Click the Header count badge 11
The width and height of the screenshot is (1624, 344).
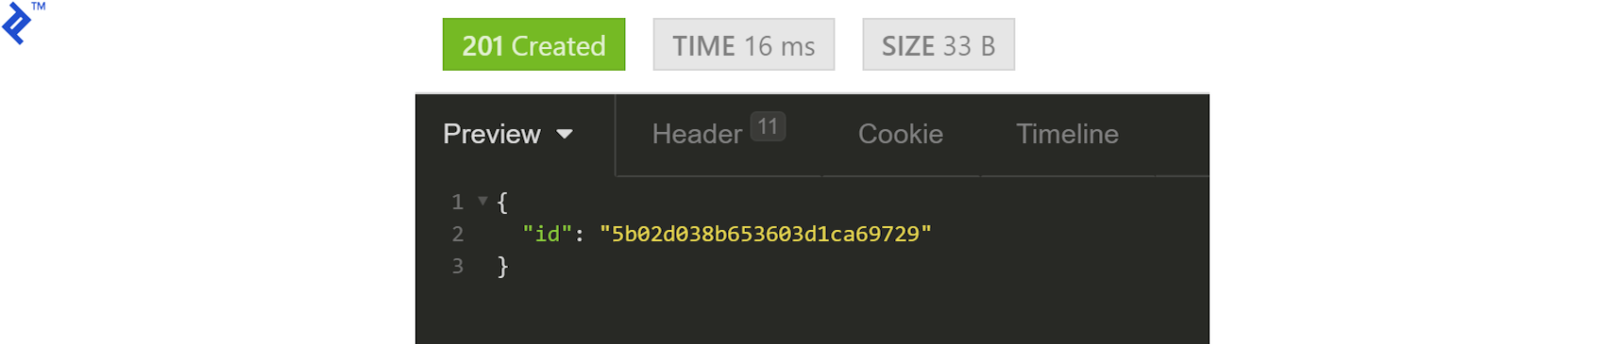click(x=768, y=126)
